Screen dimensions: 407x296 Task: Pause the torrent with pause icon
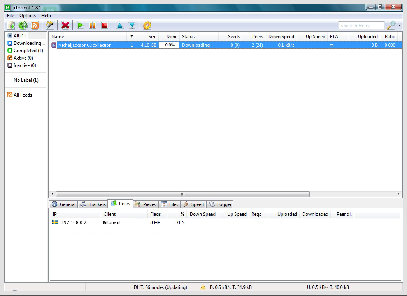[93, 25]
